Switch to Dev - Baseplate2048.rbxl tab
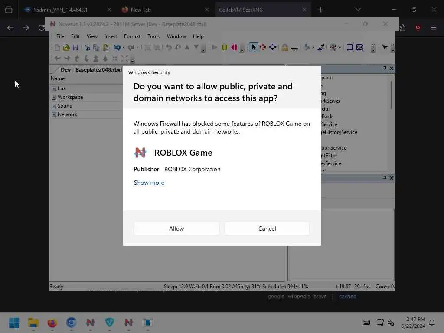 91,70
